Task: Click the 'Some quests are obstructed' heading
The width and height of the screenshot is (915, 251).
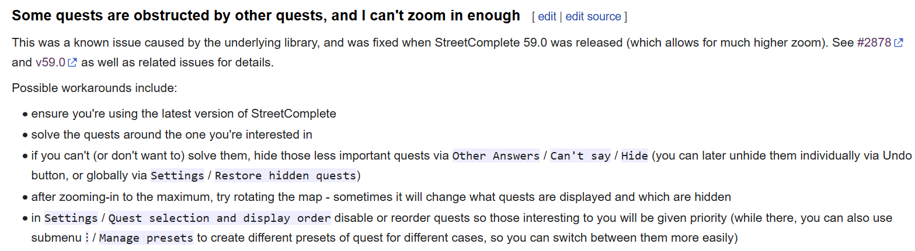Action: (266, 16)
